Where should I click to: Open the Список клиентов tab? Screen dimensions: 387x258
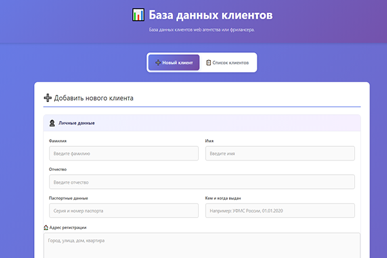[x=228, y=63]
